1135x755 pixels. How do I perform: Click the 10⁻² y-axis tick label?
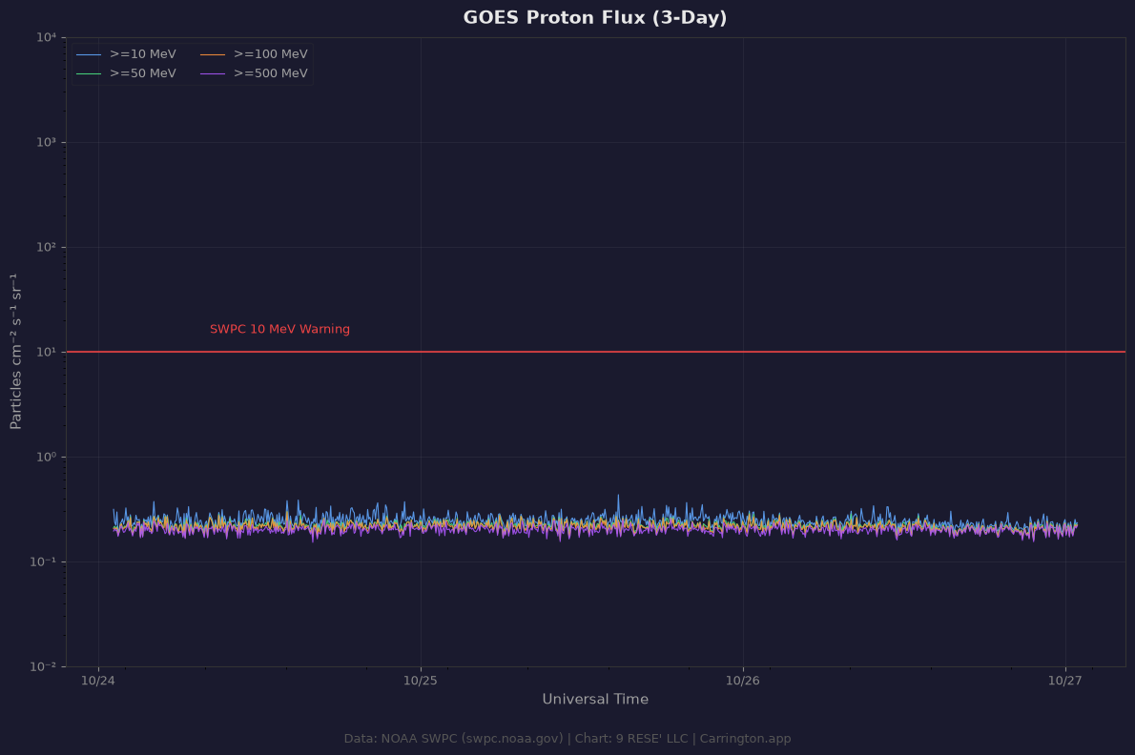(44, 666)
